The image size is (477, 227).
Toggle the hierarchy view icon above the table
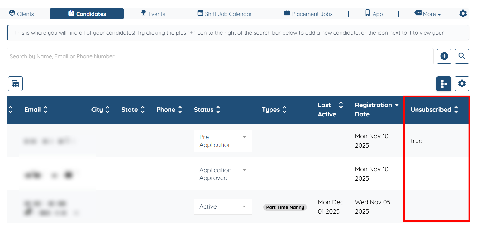(x=444, y=84)
